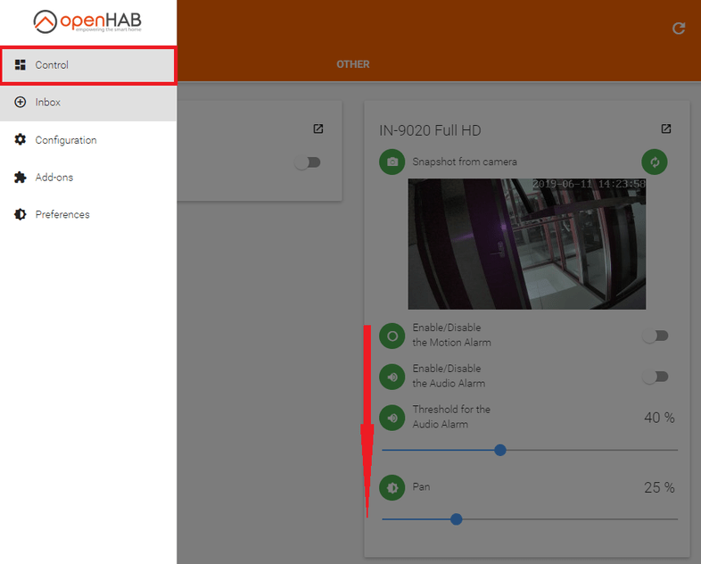Click the Audio Alarm threshold slider handle
Image resolution: width=701 pixels, height=564 pixels.
tap(500, 450)
